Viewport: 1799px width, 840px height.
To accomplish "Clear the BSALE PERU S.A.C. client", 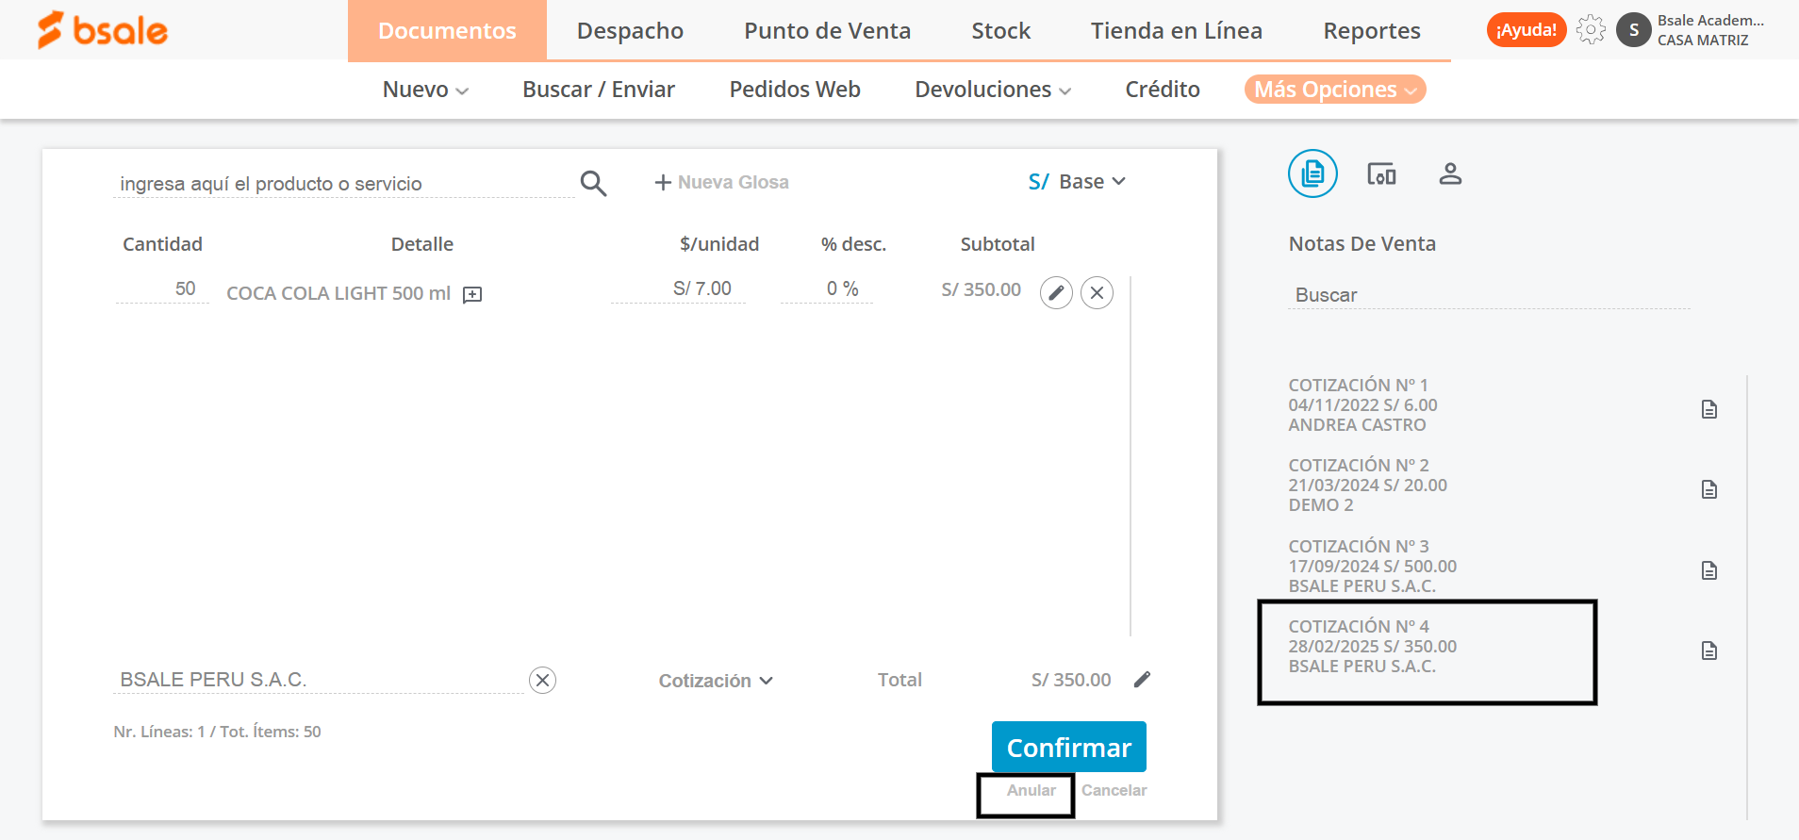I will click(542, 680).
